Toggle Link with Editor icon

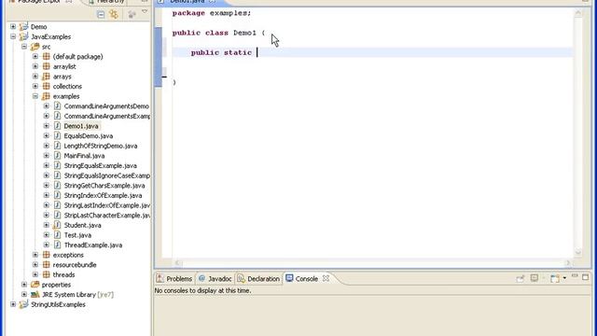pyautogui.click(x=114, y=15)
